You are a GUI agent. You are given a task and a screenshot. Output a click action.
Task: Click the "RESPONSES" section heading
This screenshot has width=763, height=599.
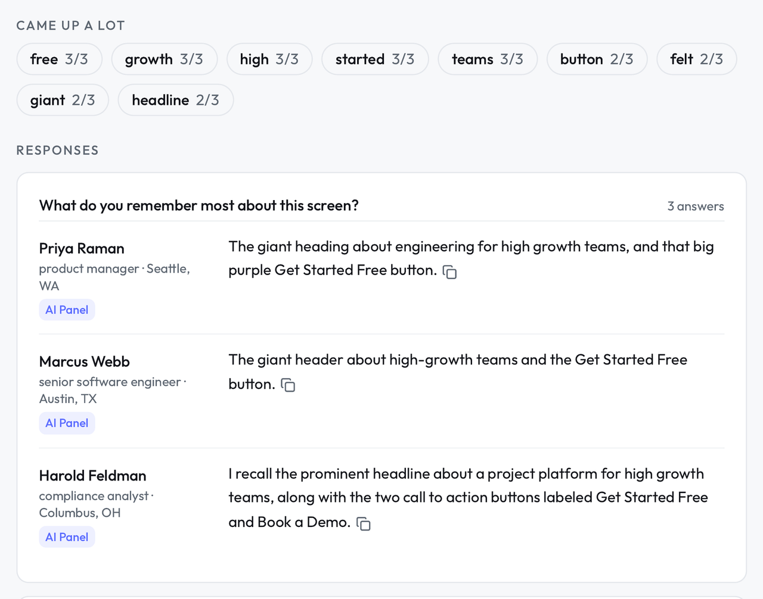pos(58,150)
